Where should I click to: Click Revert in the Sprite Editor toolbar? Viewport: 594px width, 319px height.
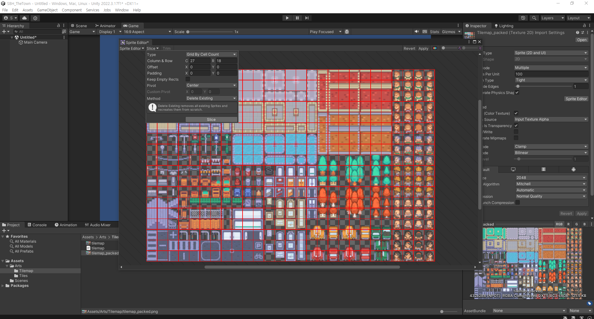click(409, 49)
